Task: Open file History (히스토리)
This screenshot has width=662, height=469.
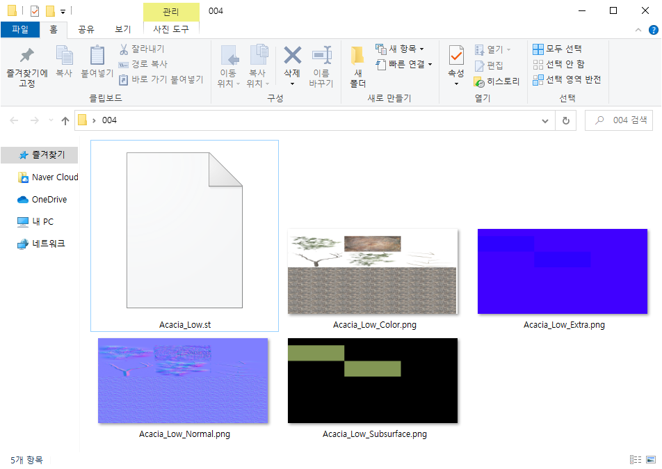Action: 496,81
